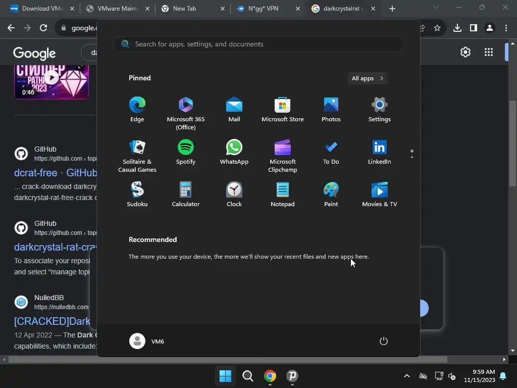The height and width of the screenshot is (388, 517).
Task: Open Chrome downloads
Action: tap(457, 28)
